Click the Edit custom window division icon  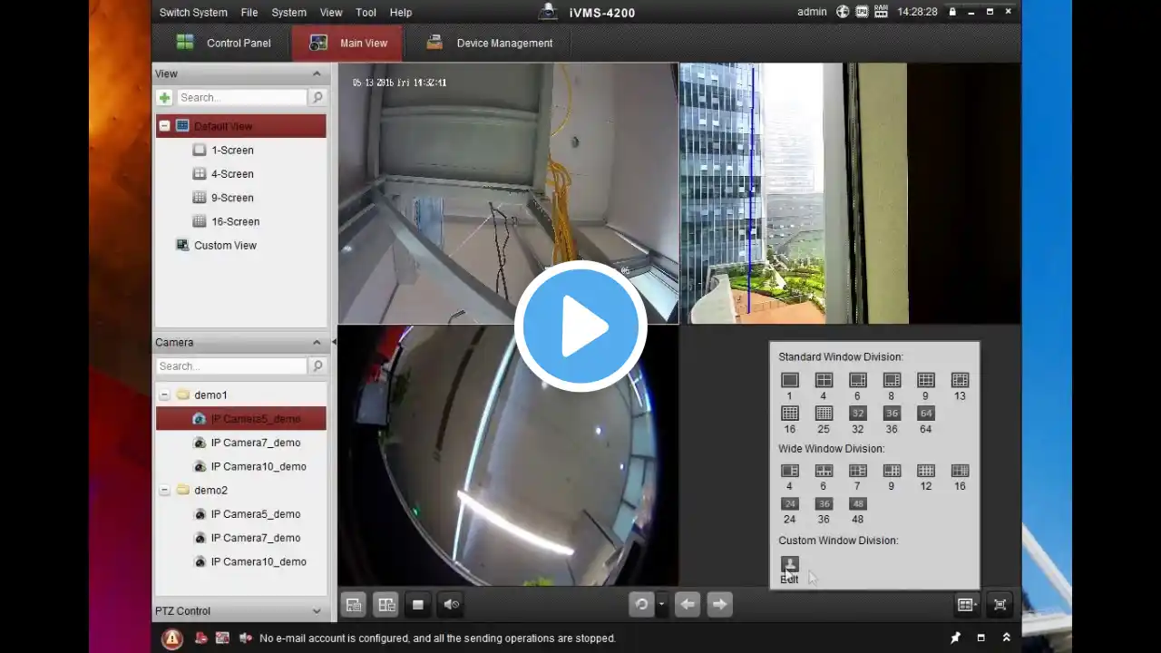[x=790, y=565]
